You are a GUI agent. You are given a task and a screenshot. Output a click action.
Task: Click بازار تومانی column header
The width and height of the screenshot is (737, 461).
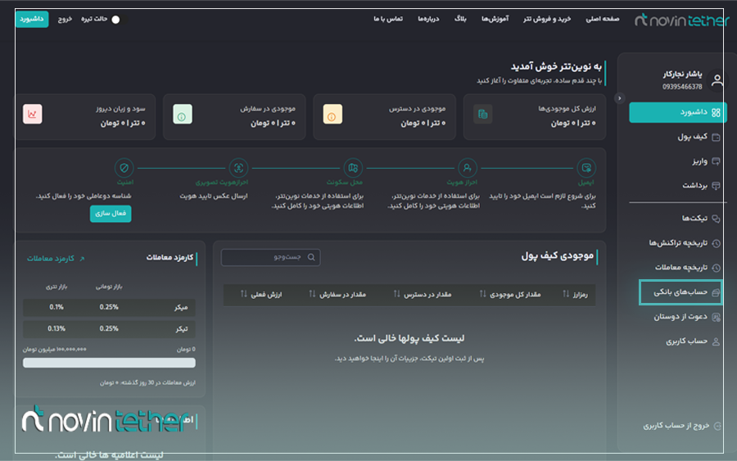click(x=109, y=287)
